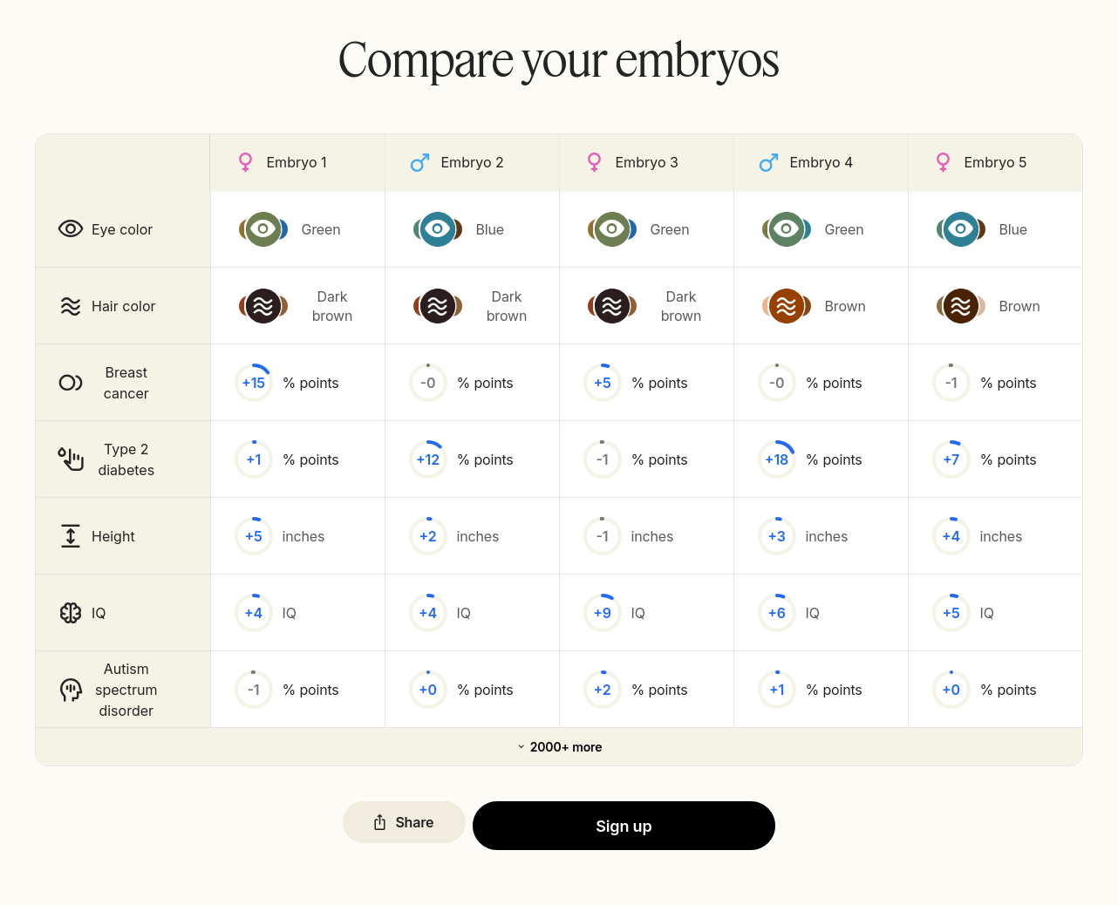
Task: Click Embryo 3 IQ +9 score dial
Action: click(603, 613)
